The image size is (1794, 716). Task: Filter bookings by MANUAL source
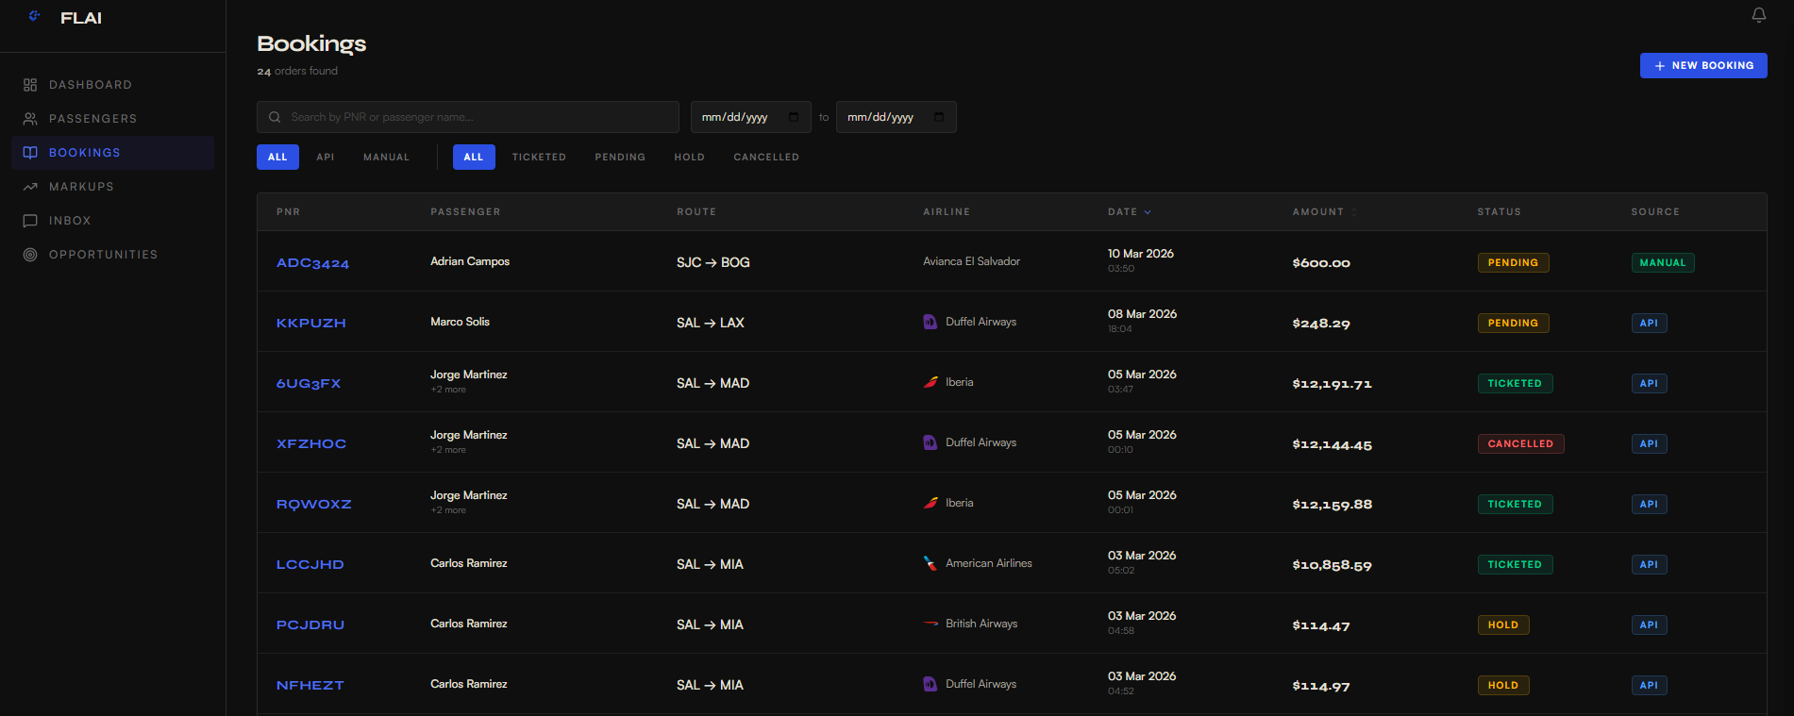(x=387, y=158)
